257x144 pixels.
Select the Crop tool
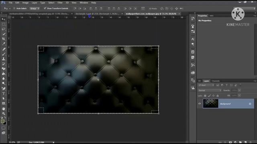point(4,39)
